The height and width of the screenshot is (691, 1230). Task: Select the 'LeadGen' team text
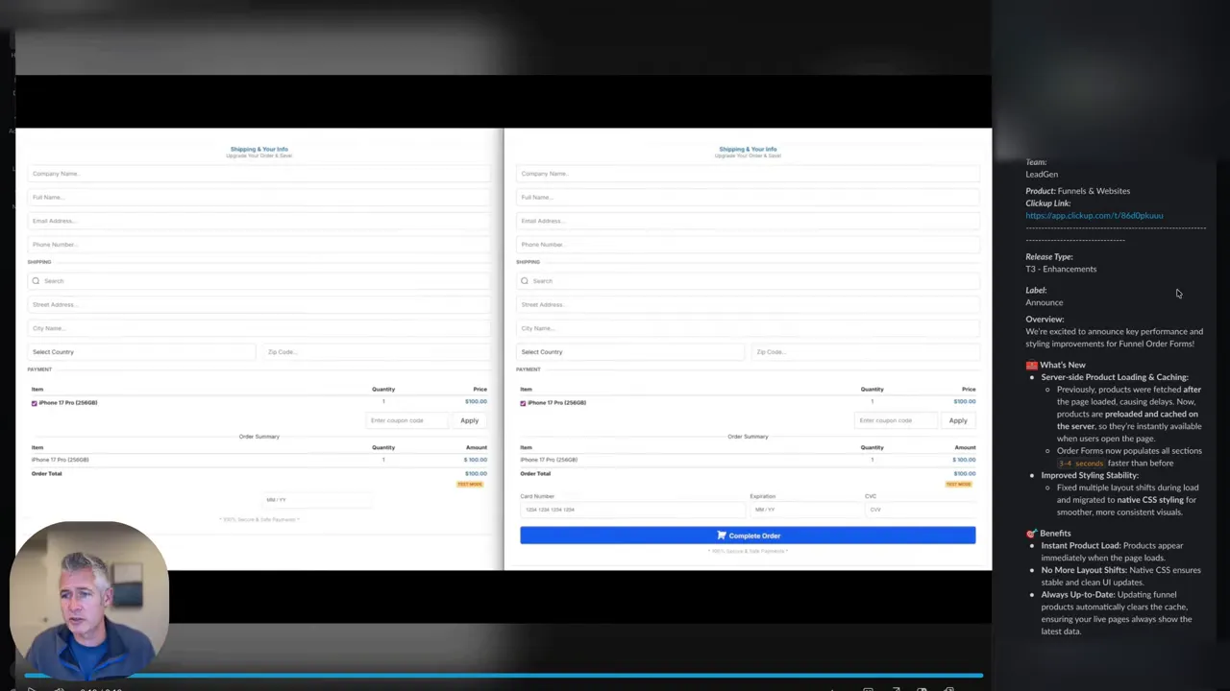tap(1042, 175)
